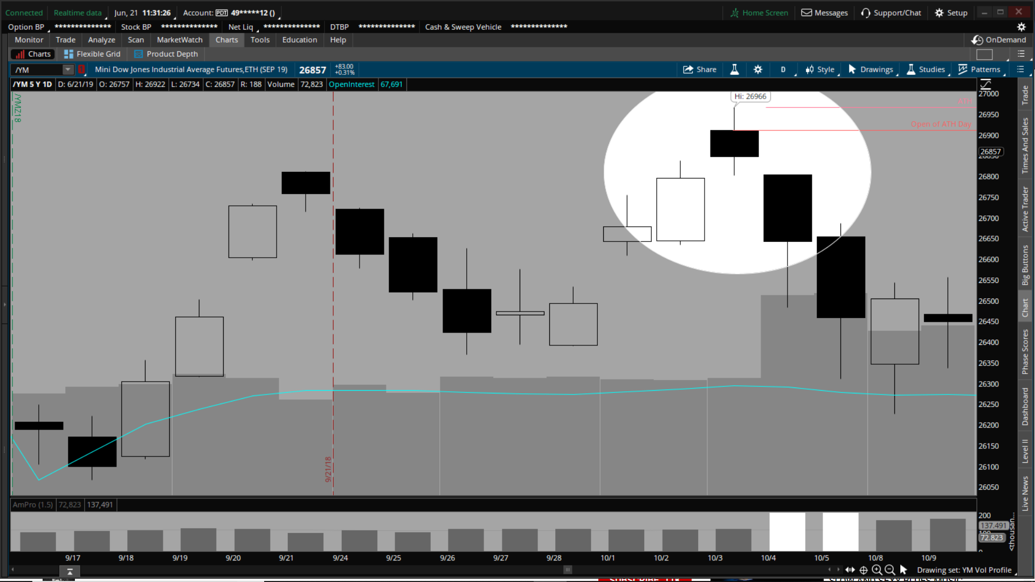The width and height of the screenshot is (1035, 582).
Task: Click the Hi: 26966 price bubble
Action: pos(750,96)
